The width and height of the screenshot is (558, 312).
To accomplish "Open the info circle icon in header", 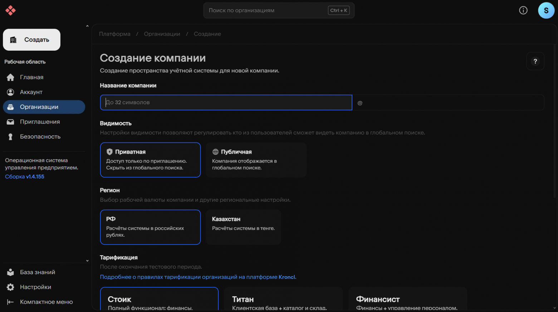I will [x=523, y=10].
